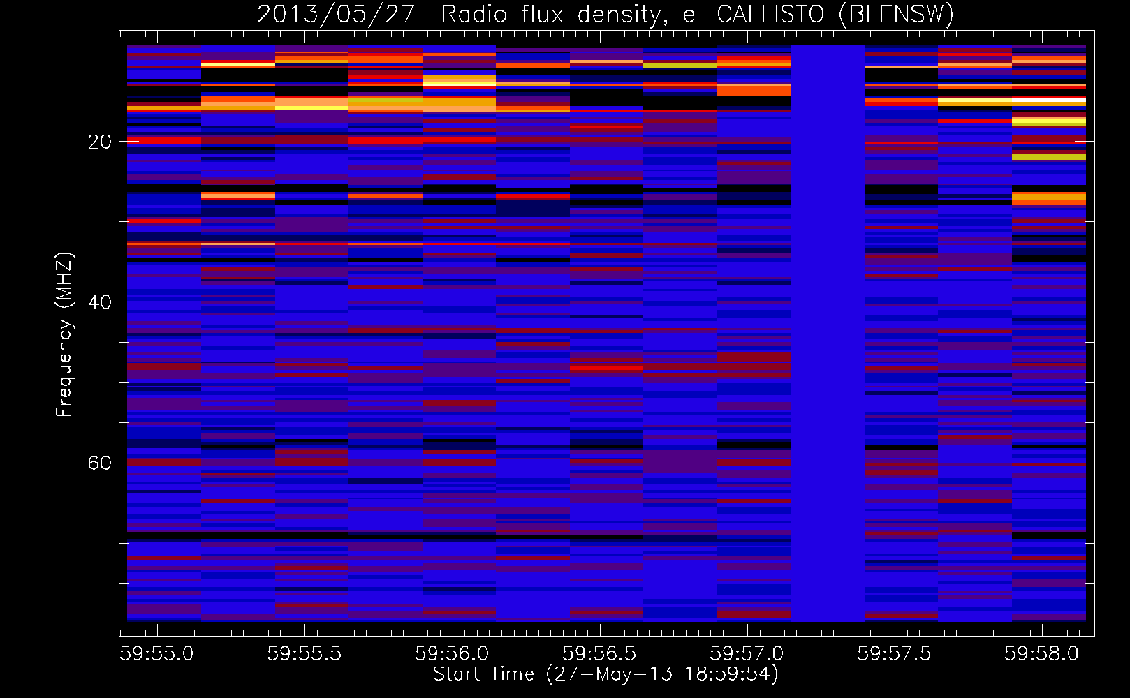Screen dimensions: 1130x698
Task: Click the frequency tick label '20'
Action: (100, 142)
